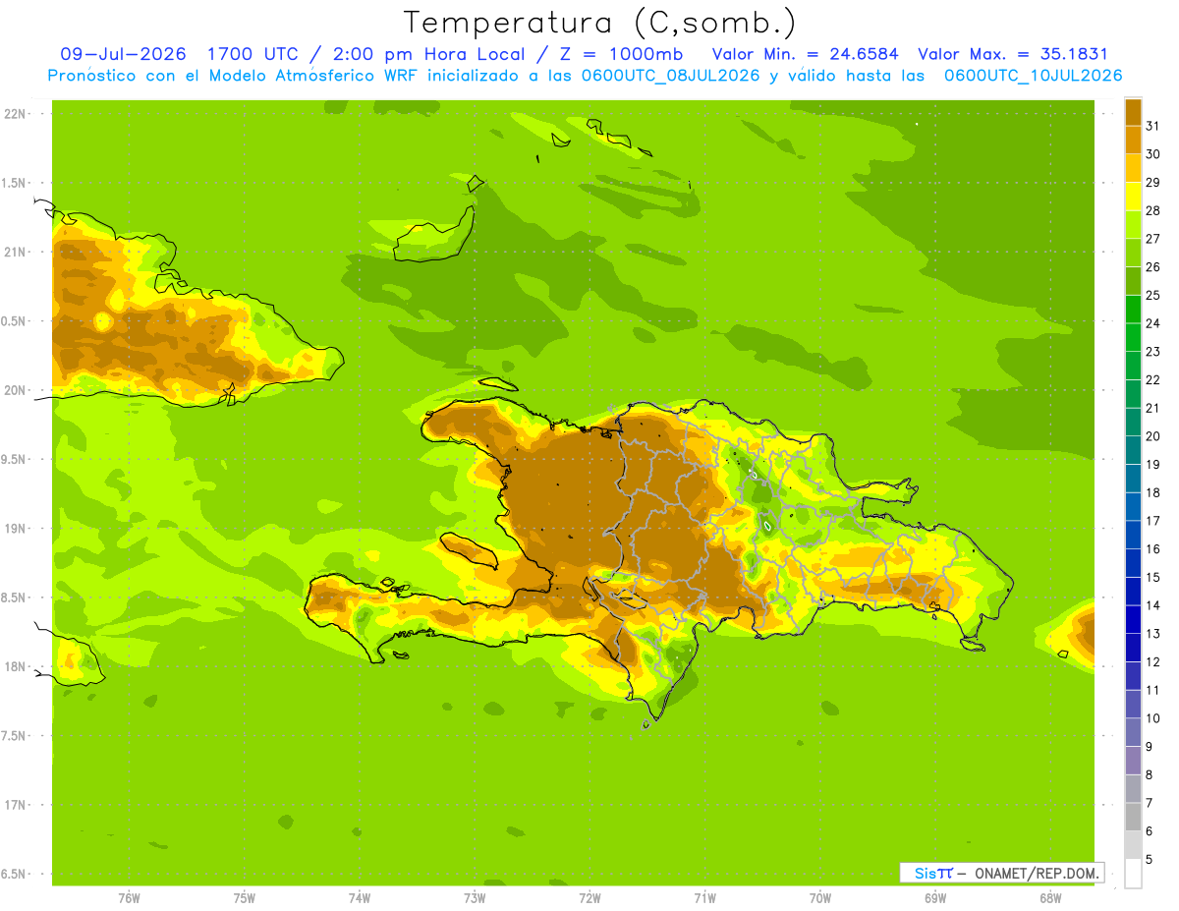Click the white legend swatch below value 5

pyautogui.click(x=1133, y=874)
